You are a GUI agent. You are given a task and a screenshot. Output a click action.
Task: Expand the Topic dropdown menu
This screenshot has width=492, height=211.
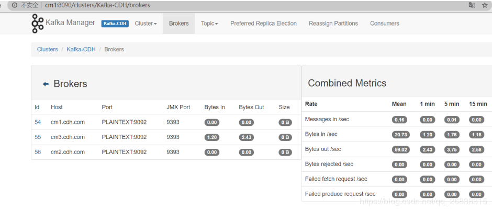click(209, 24)
